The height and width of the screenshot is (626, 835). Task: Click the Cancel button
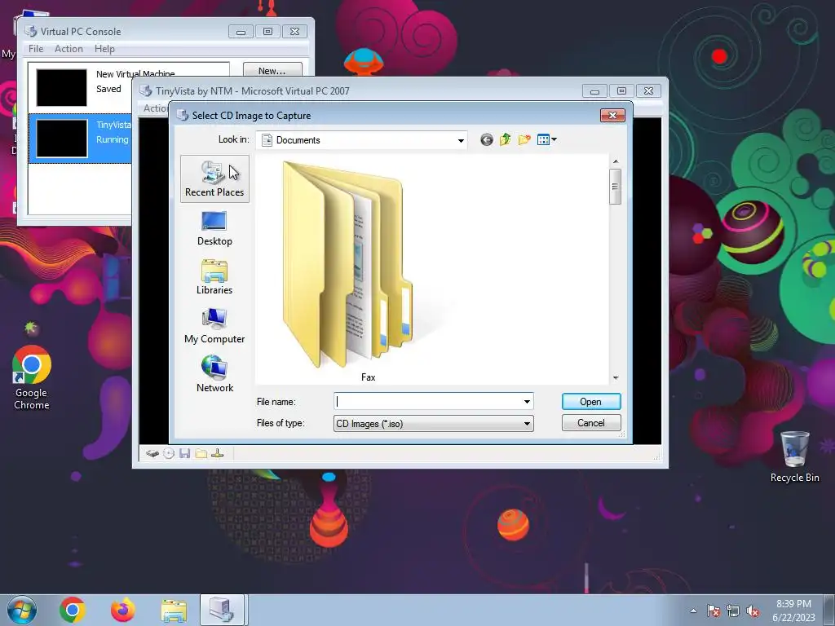coord(591,423)
